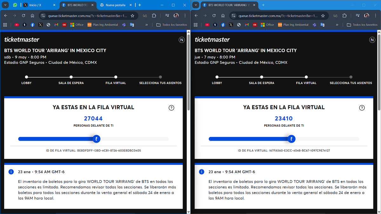The width and height of the screenshot is (381, 214).
Task: Show more bookmarks in left window
Action: (146, 25)
